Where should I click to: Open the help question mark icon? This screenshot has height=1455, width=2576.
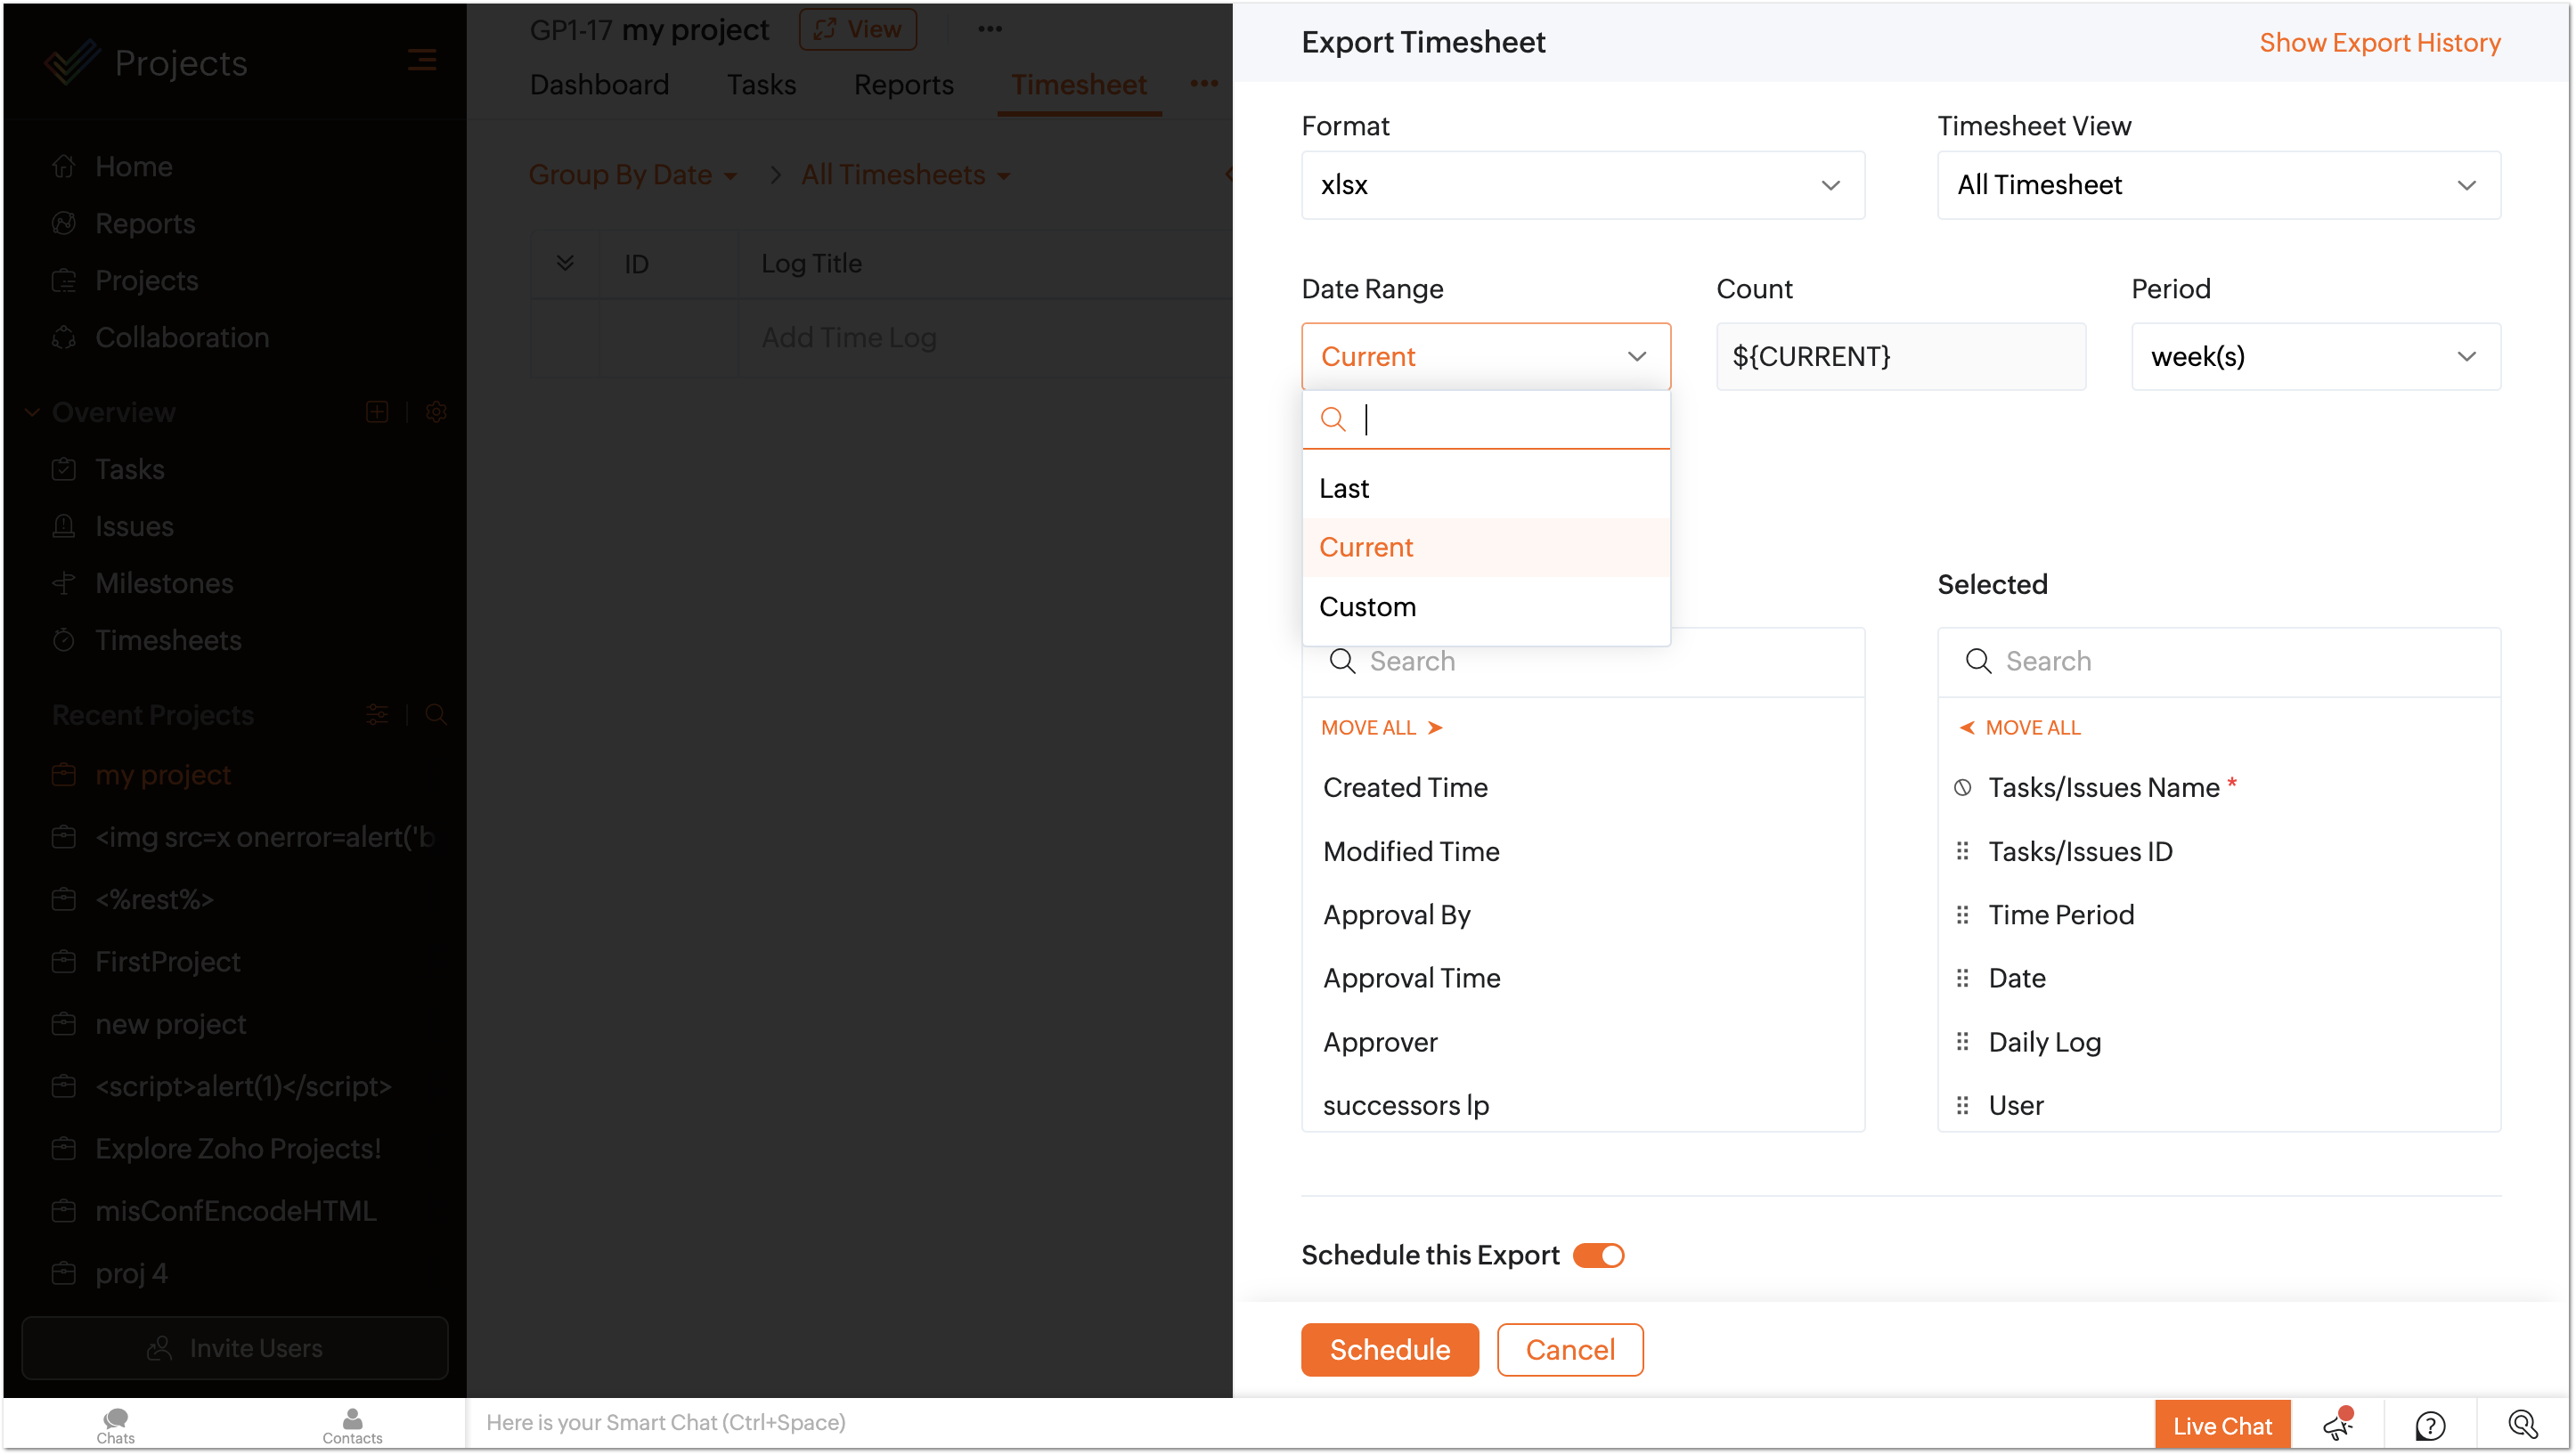pyautogui.click(x=2430, y=1424)
